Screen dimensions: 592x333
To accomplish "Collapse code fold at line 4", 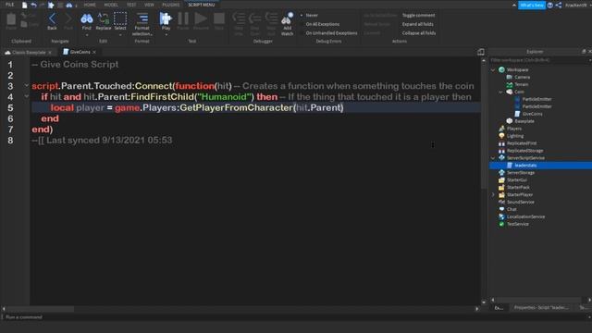I will [27, 96].
